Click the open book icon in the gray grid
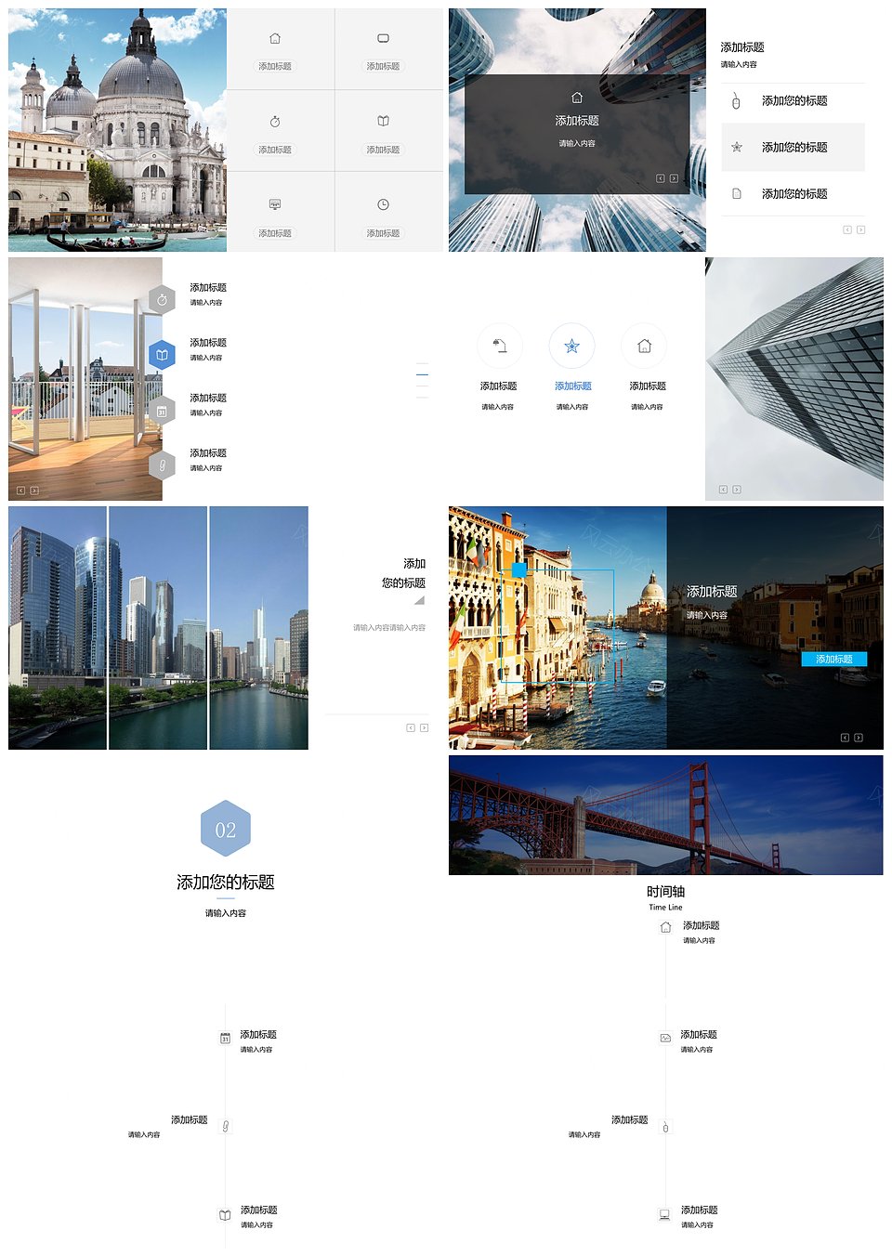 (383, 121)
